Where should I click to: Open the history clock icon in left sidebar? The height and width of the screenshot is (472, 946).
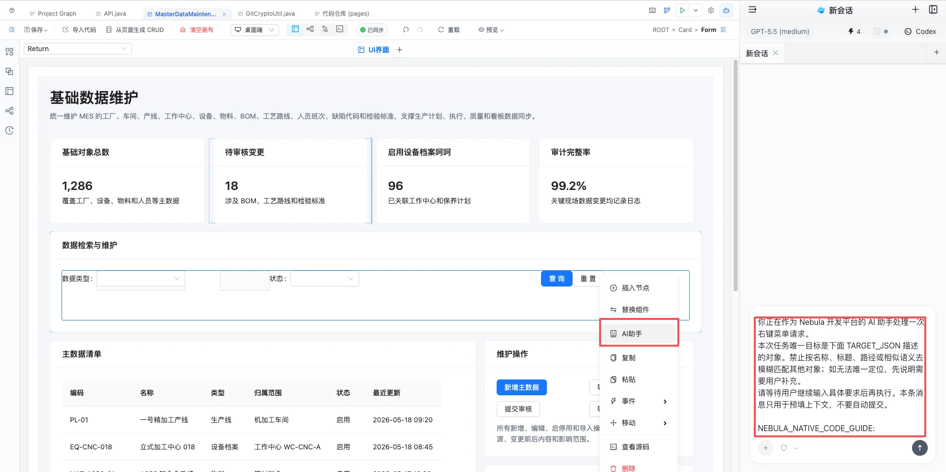(9, 130)
